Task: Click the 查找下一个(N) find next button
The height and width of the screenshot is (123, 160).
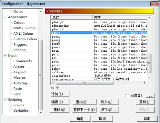Action: point(85,110)
